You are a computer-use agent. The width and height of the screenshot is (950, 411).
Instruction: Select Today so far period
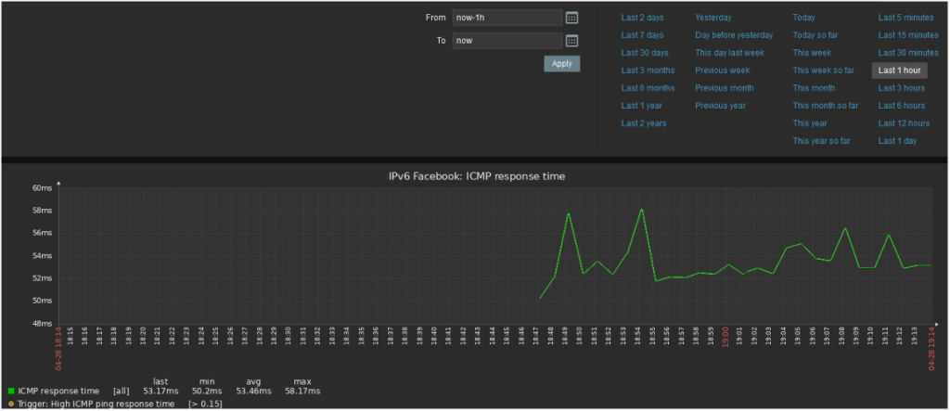[815, 35]
